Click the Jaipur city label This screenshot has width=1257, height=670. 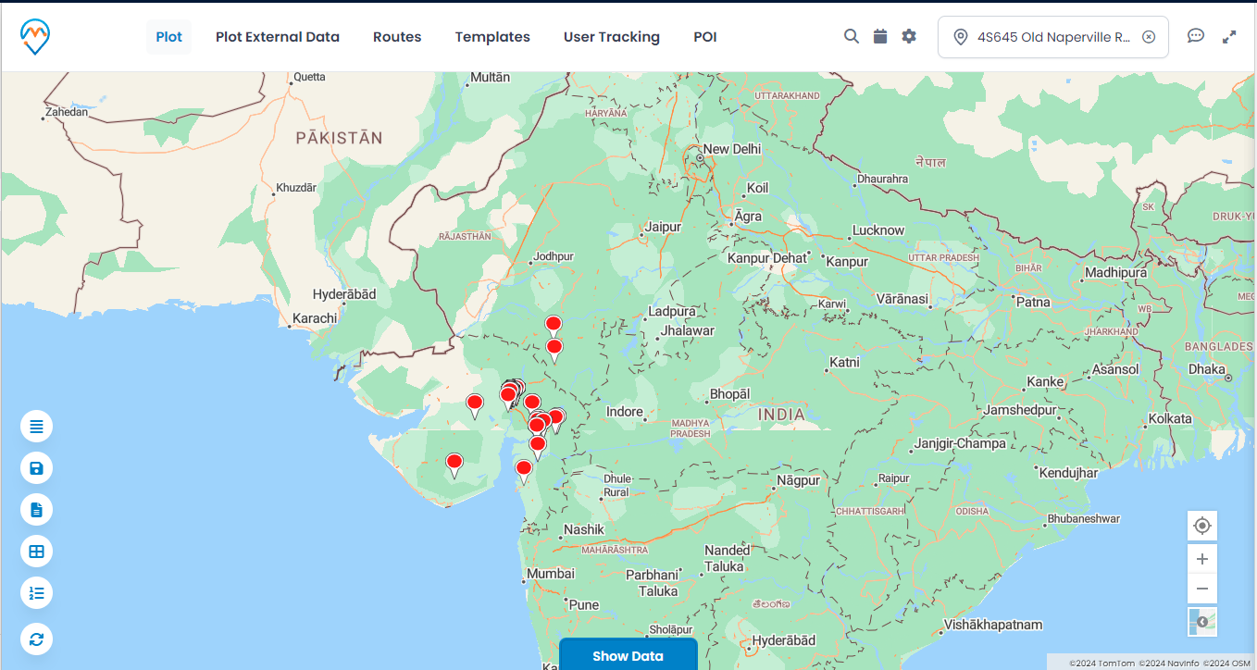(663, 227)
